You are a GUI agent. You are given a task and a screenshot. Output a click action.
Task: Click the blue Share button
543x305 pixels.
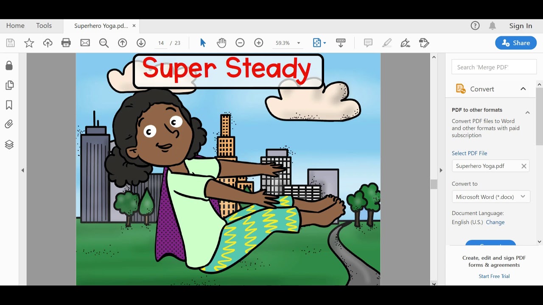516,43
